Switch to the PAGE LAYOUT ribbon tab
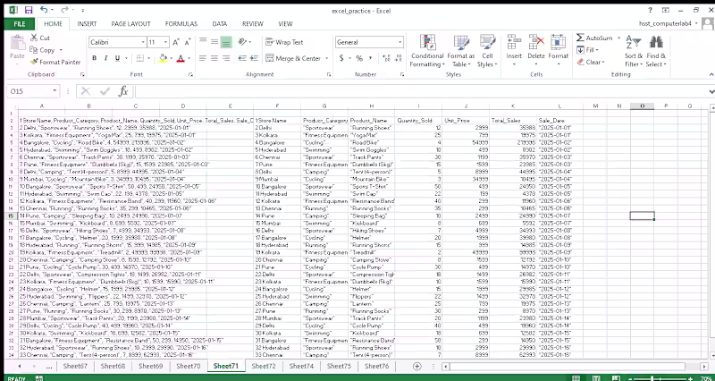The height and width of the screenshot is (381, 715). [130, 24]
